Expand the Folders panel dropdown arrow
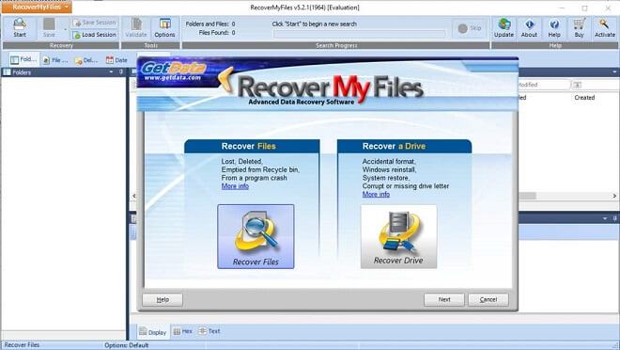This screenshot has width=620, height=350. click(x=111, y=72)
